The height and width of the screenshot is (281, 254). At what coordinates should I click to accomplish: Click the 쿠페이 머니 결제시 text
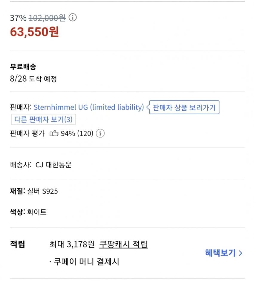[x=84, y=262]
